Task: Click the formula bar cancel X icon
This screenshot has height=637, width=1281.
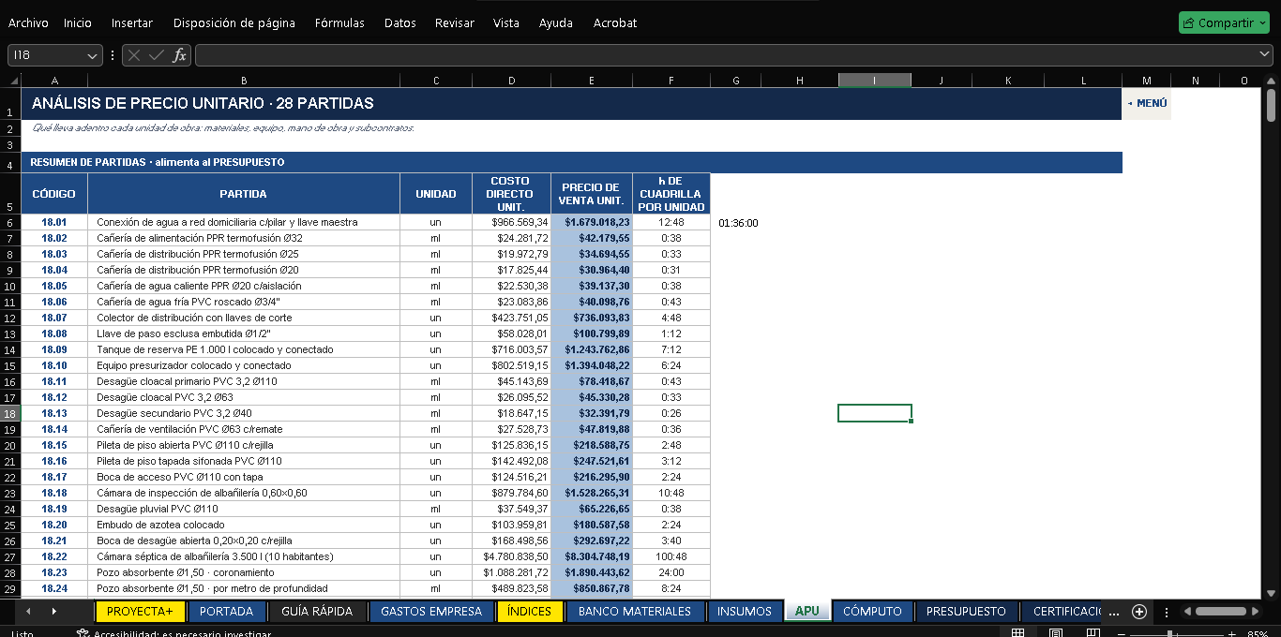Action: pos(134,55)
